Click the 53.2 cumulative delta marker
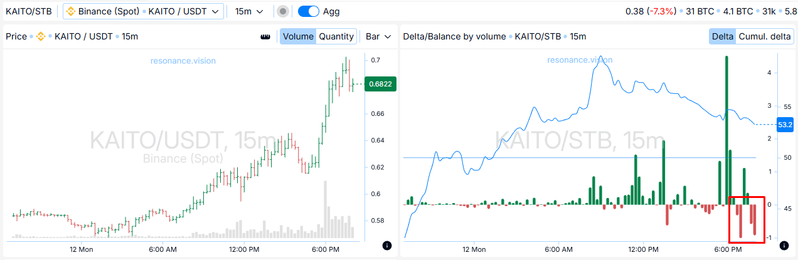The width and height of the screenshot is (798, 260). 786,125
